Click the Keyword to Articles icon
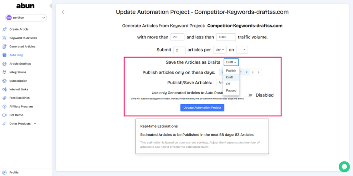 pyautogui.click(x=4, y=38)
